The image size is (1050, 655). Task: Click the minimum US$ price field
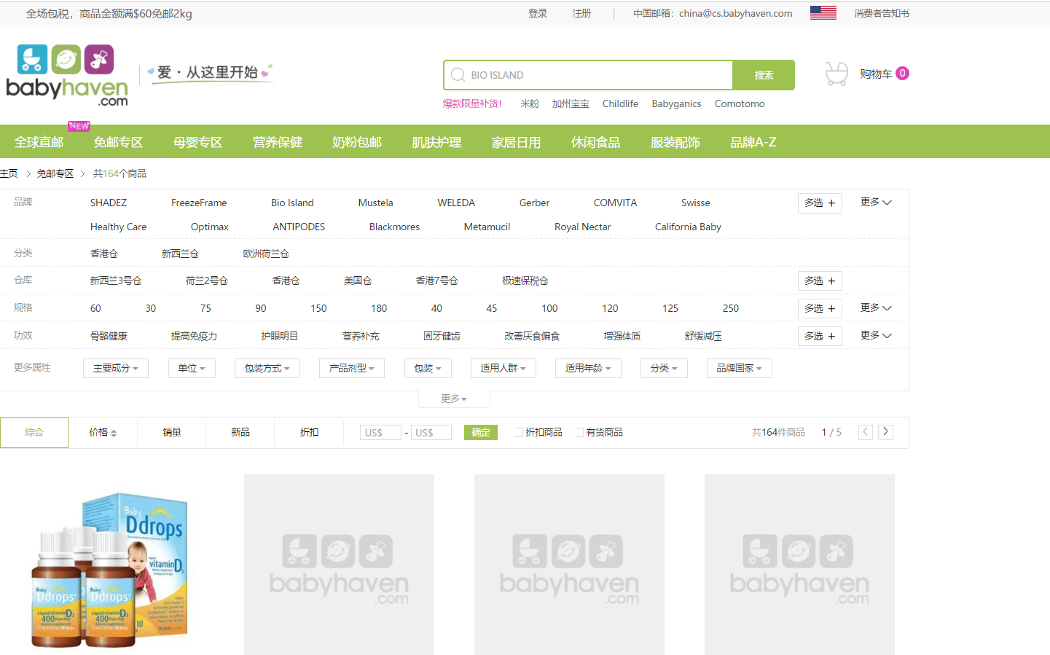pyautogui.click(x=380, y=433)
